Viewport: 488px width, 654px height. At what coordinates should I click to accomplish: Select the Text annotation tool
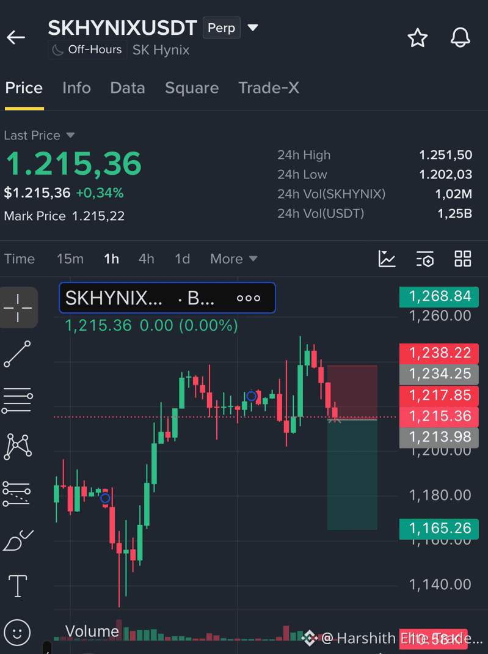tap(18, 586)
